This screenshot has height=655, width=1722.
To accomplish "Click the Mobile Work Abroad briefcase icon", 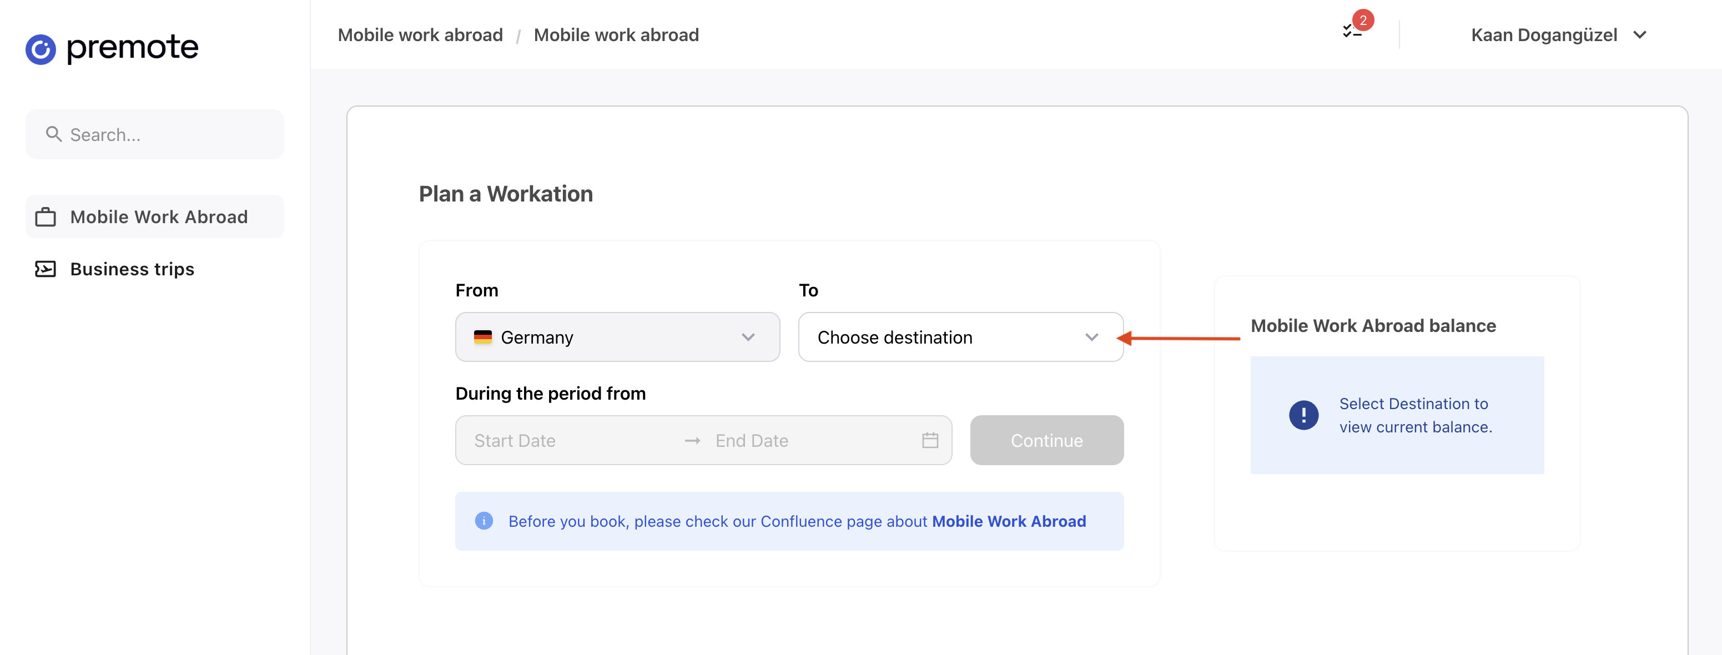I will click(46, 217).
